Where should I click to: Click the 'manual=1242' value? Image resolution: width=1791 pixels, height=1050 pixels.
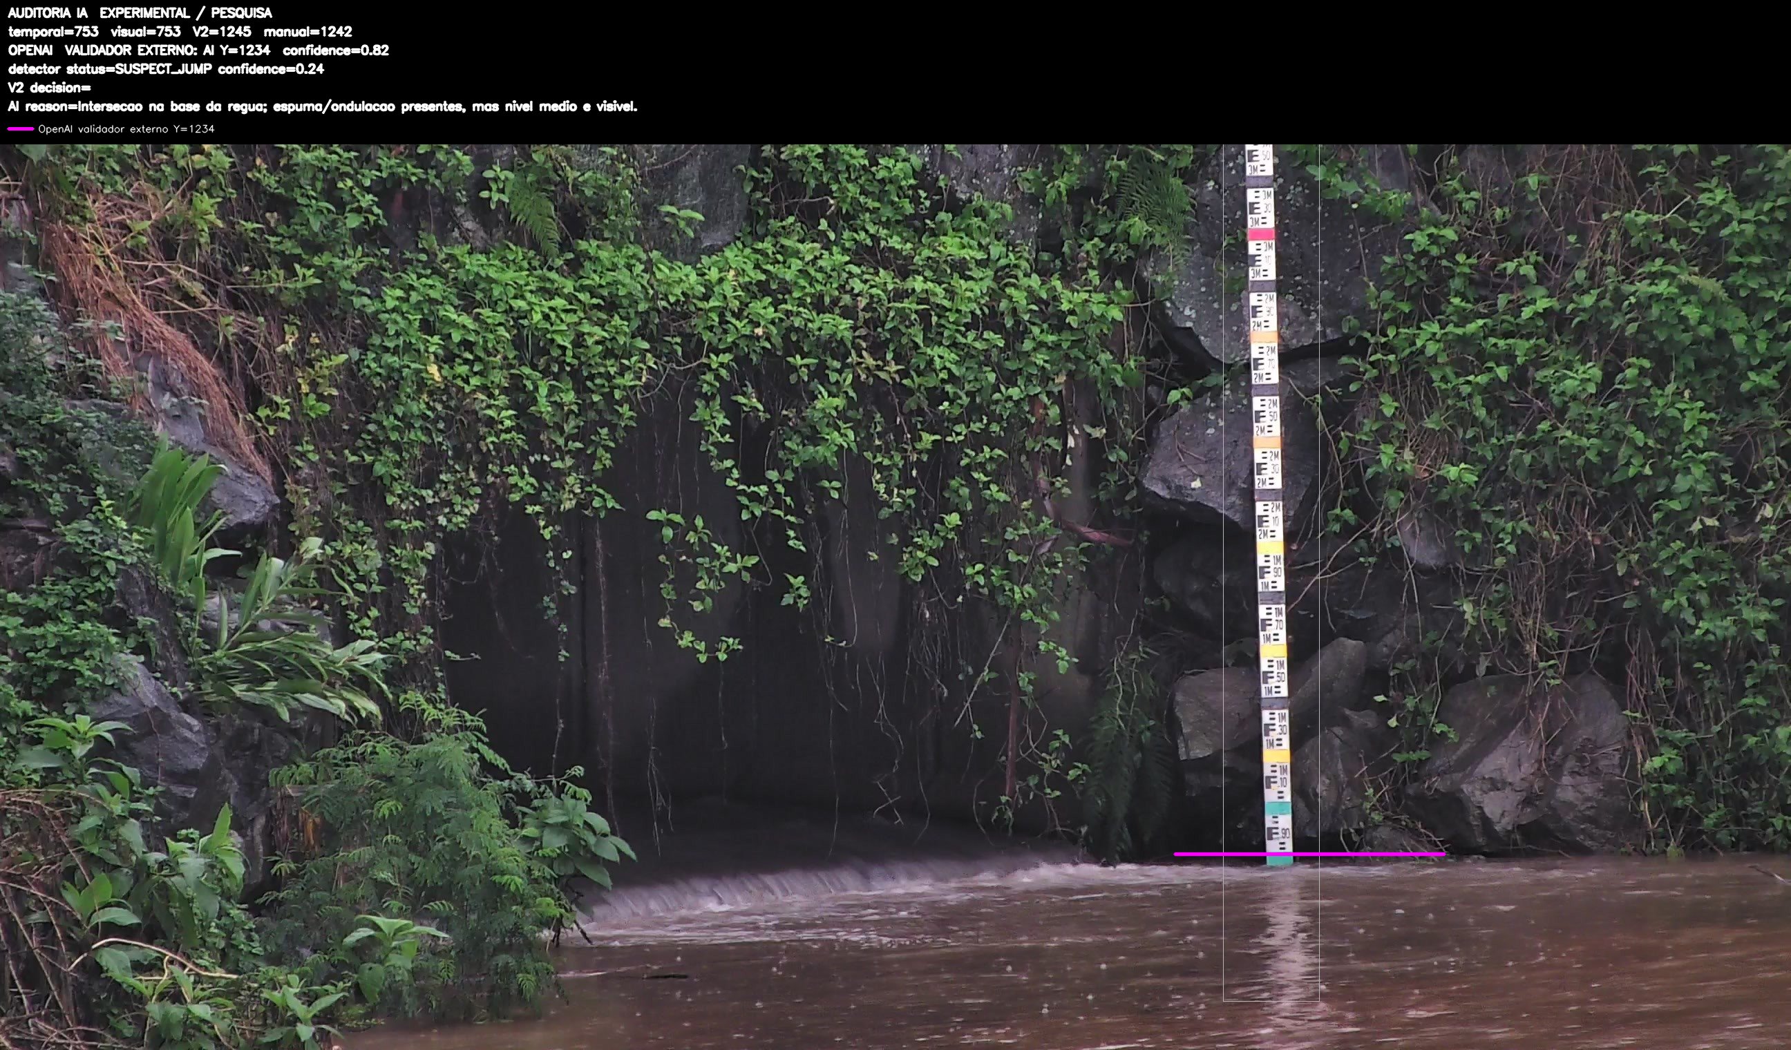click(307, 31)
